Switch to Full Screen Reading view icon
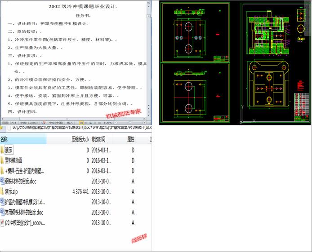The width and height of the screenshot is (312, 252). point(86,123)
